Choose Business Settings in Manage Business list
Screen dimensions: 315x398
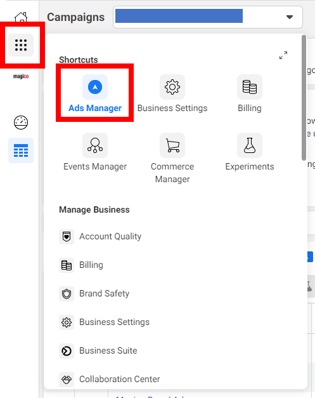(104, 322)
